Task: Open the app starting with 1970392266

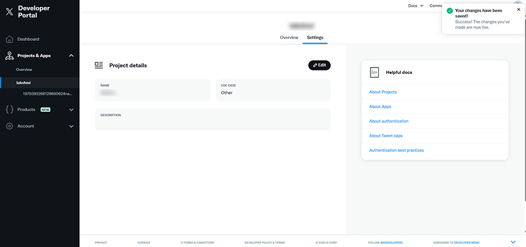Action: pos(47,94)
